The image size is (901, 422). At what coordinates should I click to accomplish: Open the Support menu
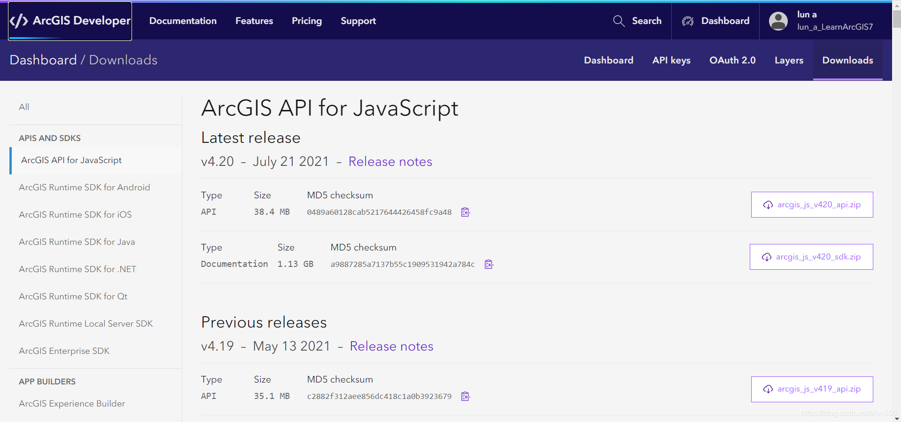pos(358,21)
